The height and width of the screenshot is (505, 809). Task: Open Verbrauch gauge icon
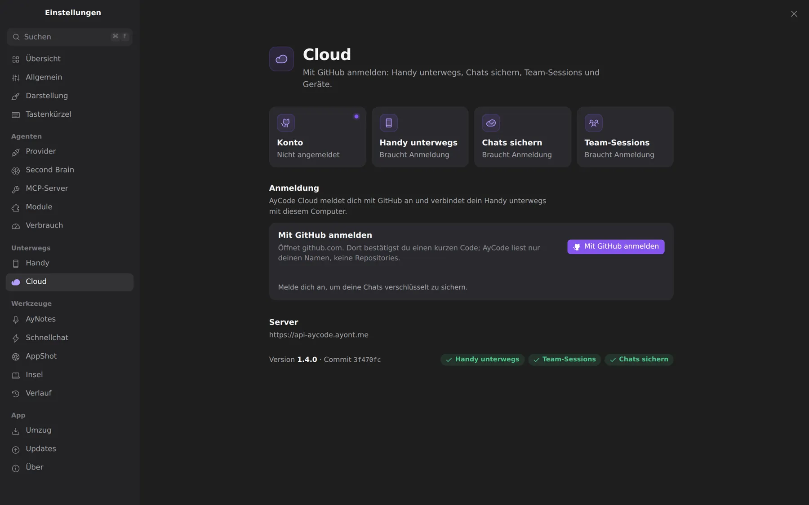[x=16, y=226]
